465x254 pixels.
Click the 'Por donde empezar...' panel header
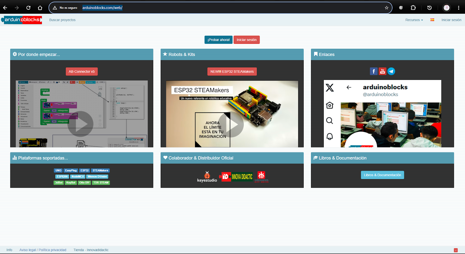tap(82, 54)
